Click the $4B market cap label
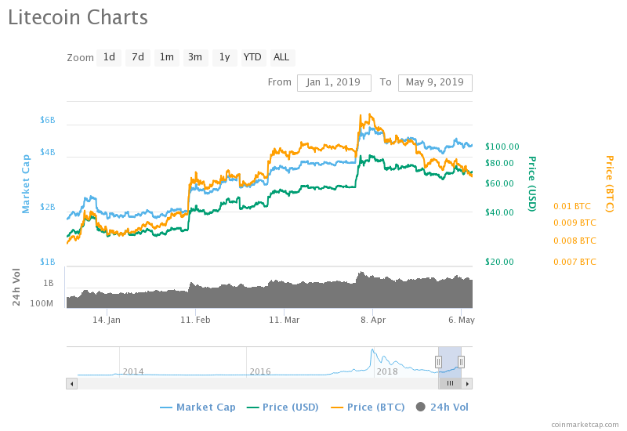This screenshot has height=431, width=627. click(48, 152)
